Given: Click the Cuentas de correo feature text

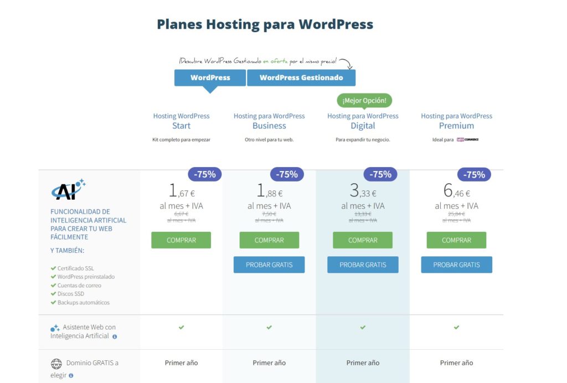Looking at the screenshot, I should pos(79,286).
